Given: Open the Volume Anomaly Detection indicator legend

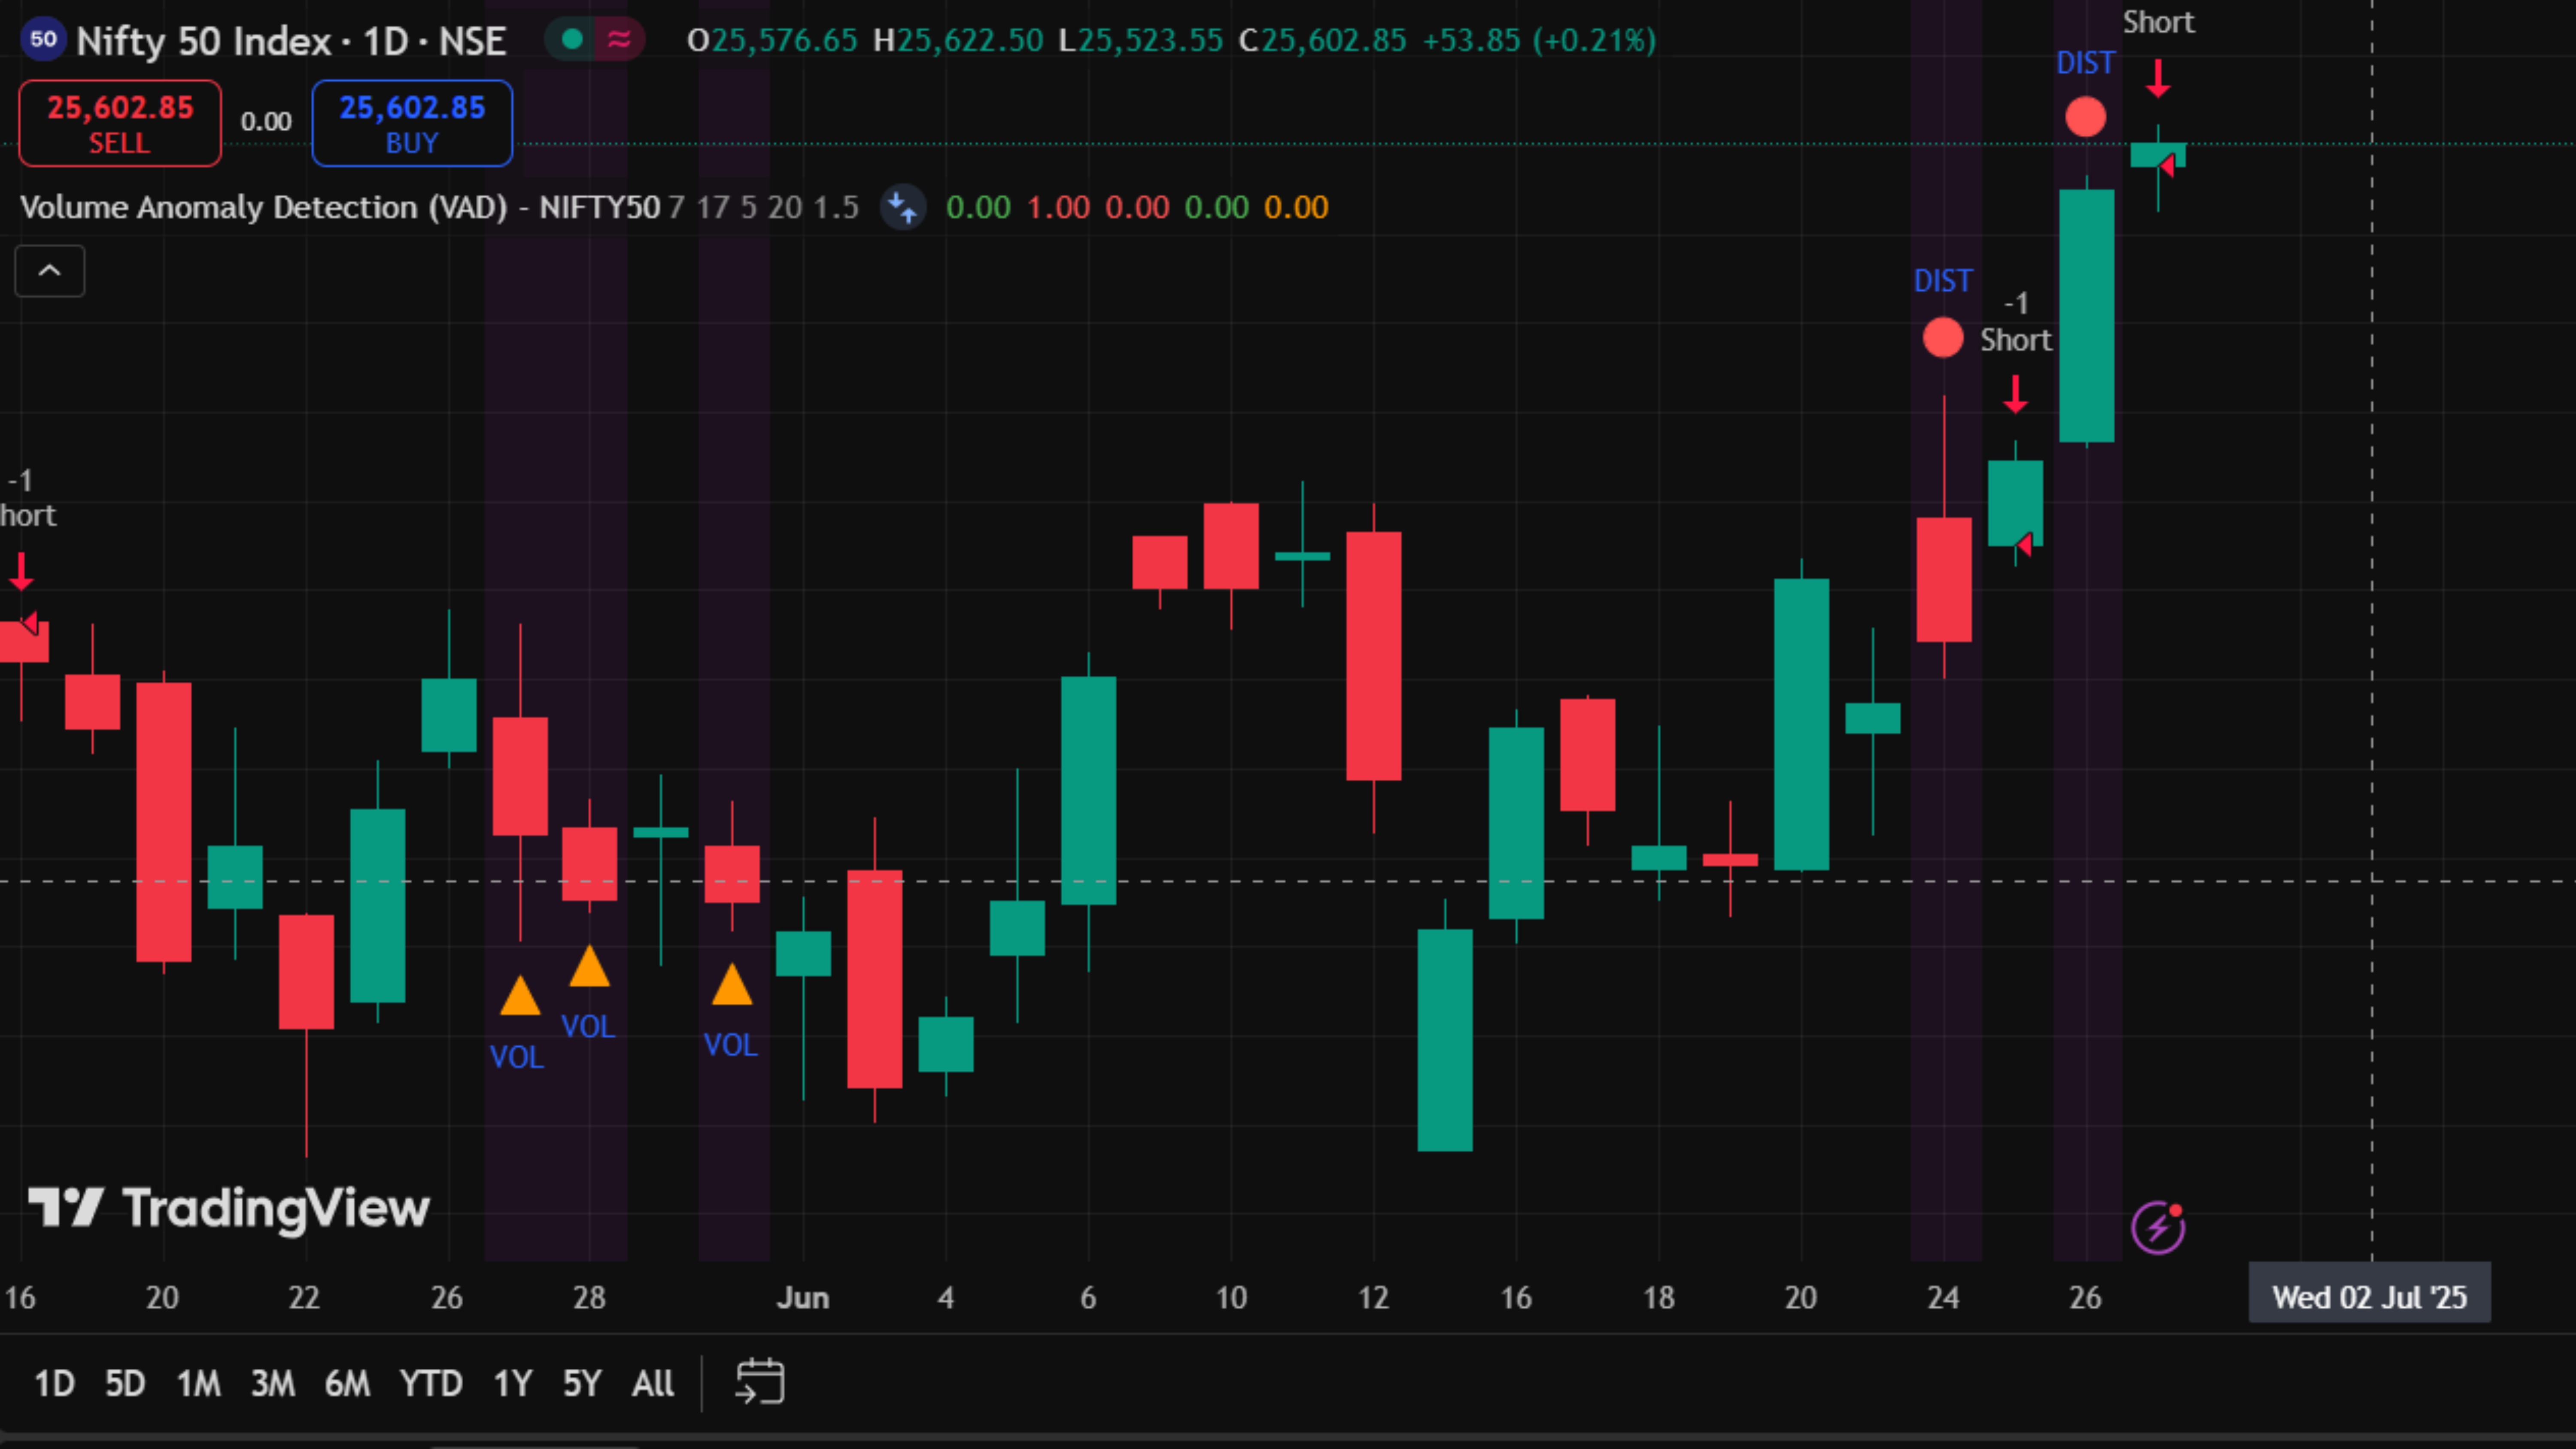Looking at the screenshot, I should pyautogui.click(x=340, y=207).
